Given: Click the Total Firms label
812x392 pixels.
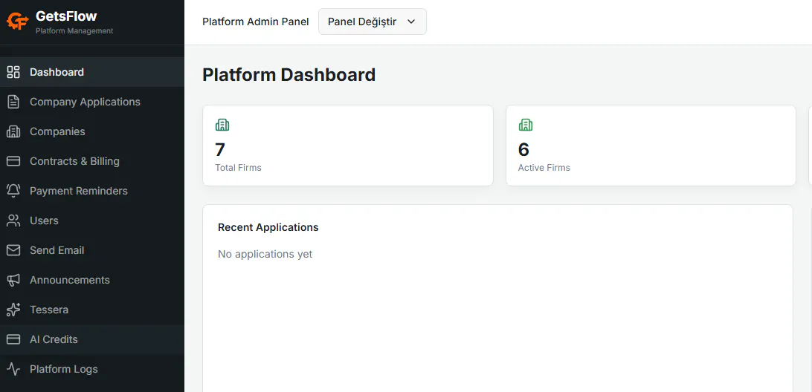Looking at the screenshot, I should [238, 168].
